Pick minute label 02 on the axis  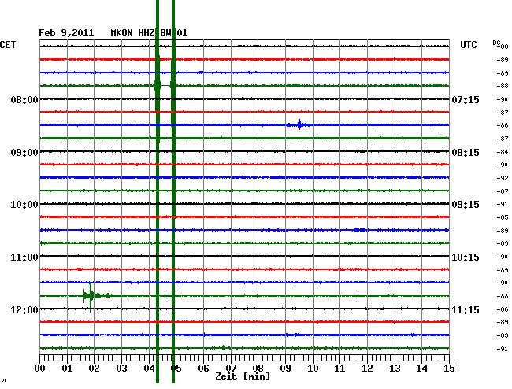94,369
